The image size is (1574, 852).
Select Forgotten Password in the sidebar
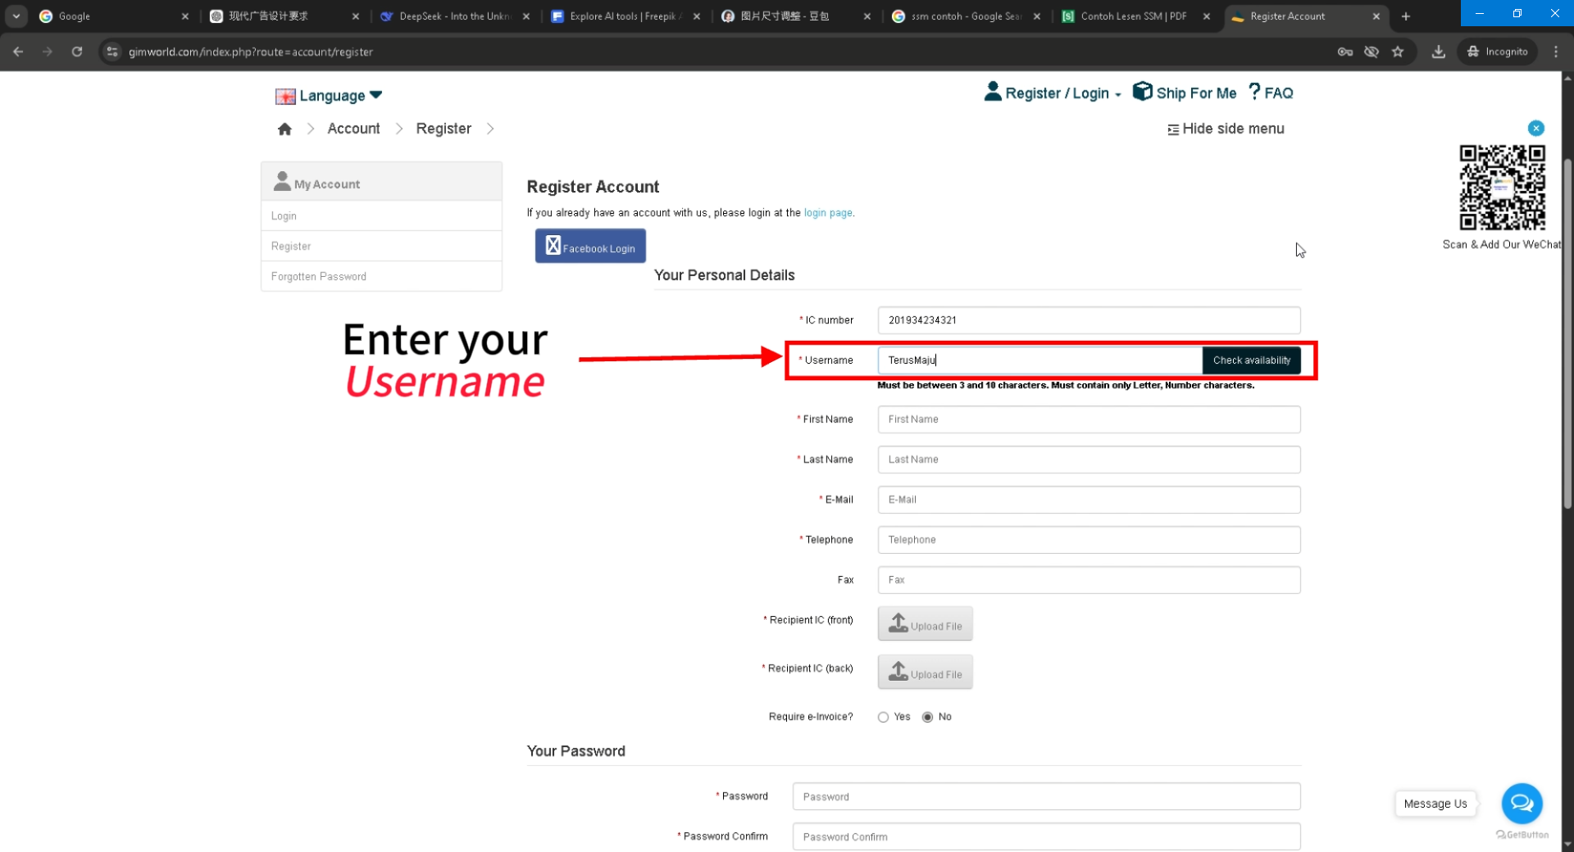(x=318, y=276)
